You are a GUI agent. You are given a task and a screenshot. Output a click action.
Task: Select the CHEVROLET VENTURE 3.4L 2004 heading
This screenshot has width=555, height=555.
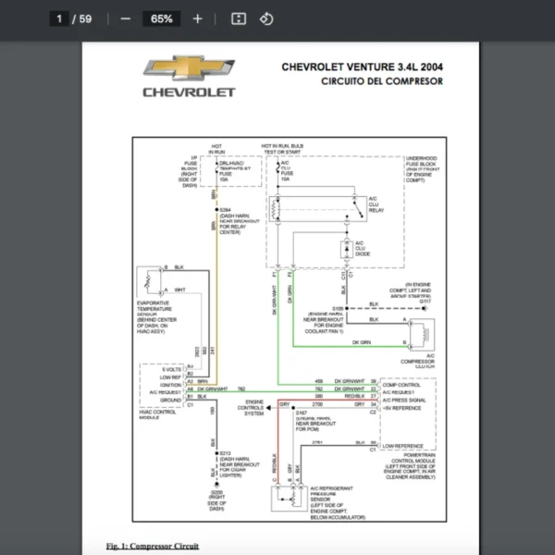[x=362, y=67]
